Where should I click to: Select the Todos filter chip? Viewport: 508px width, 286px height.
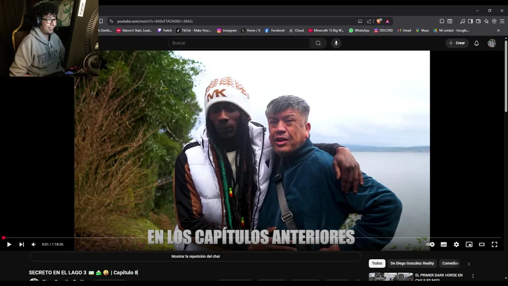click(x=377, y=263)
